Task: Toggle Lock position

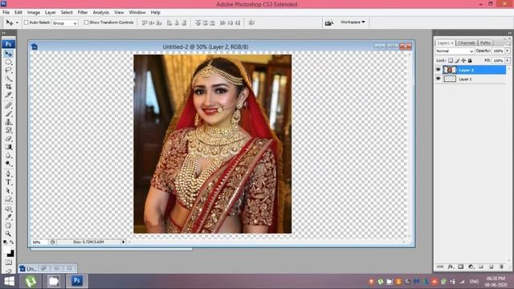Action: point(463,61)
